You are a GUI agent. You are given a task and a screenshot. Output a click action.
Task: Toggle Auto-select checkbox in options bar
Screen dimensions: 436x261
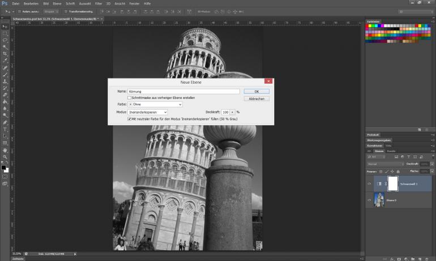pyautogui.click(x=19, y=12)
